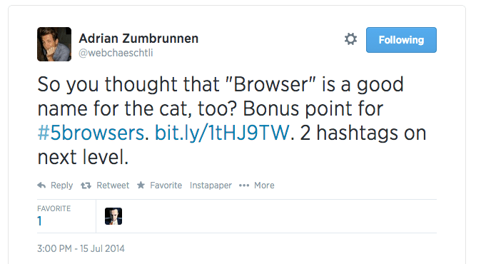The width and height of the screenshot is (481, 264).
Task: Open the Adrian Zumbrunnen name link
Action: pyautogui.click(x=138, y=39)
